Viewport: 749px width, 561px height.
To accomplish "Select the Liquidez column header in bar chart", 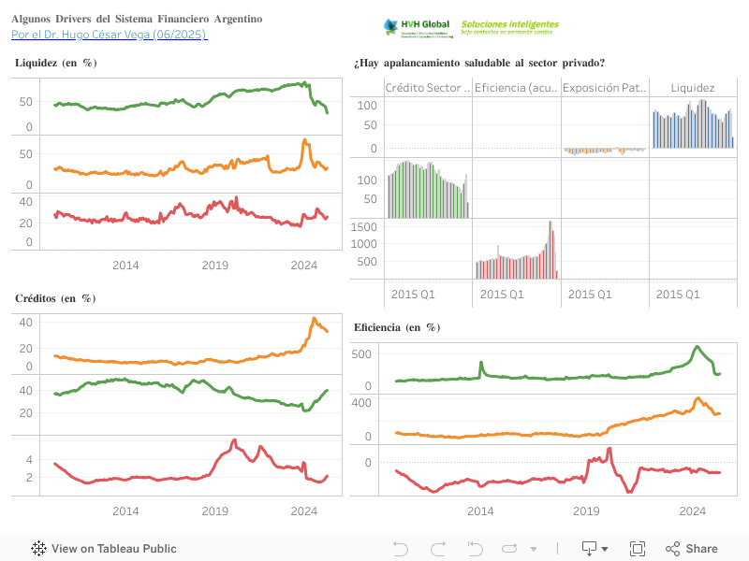I will 693,88.
